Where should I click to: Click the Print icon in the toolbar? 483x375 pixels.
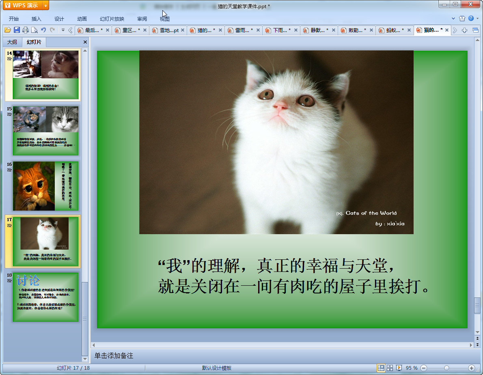[x=26, y=30]
